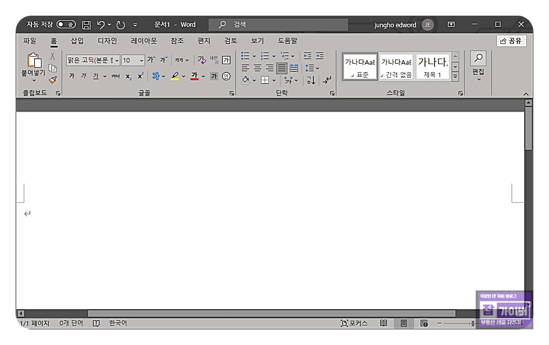Click the distributed alignment icon
The image size is (549, 345).
294,68
